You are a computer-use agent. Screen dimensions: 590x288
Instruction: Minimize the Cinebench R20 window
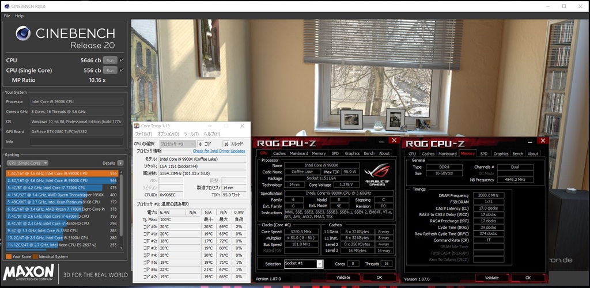(x=548, y=6)
